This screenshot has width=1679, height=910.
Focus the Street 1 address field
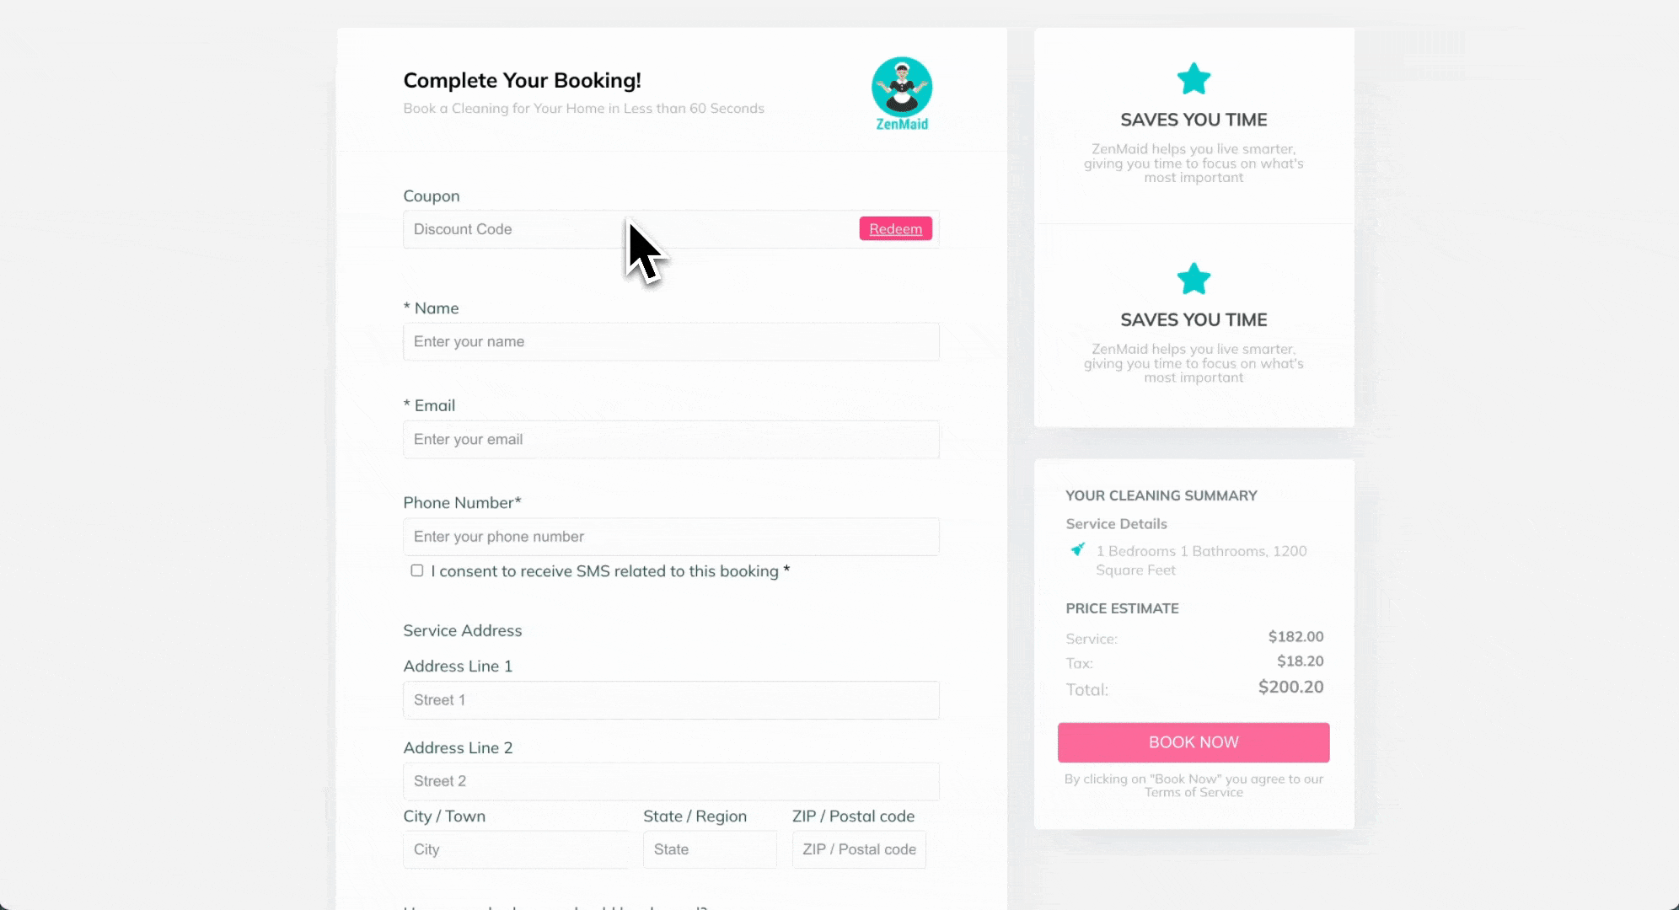[671, 700]
